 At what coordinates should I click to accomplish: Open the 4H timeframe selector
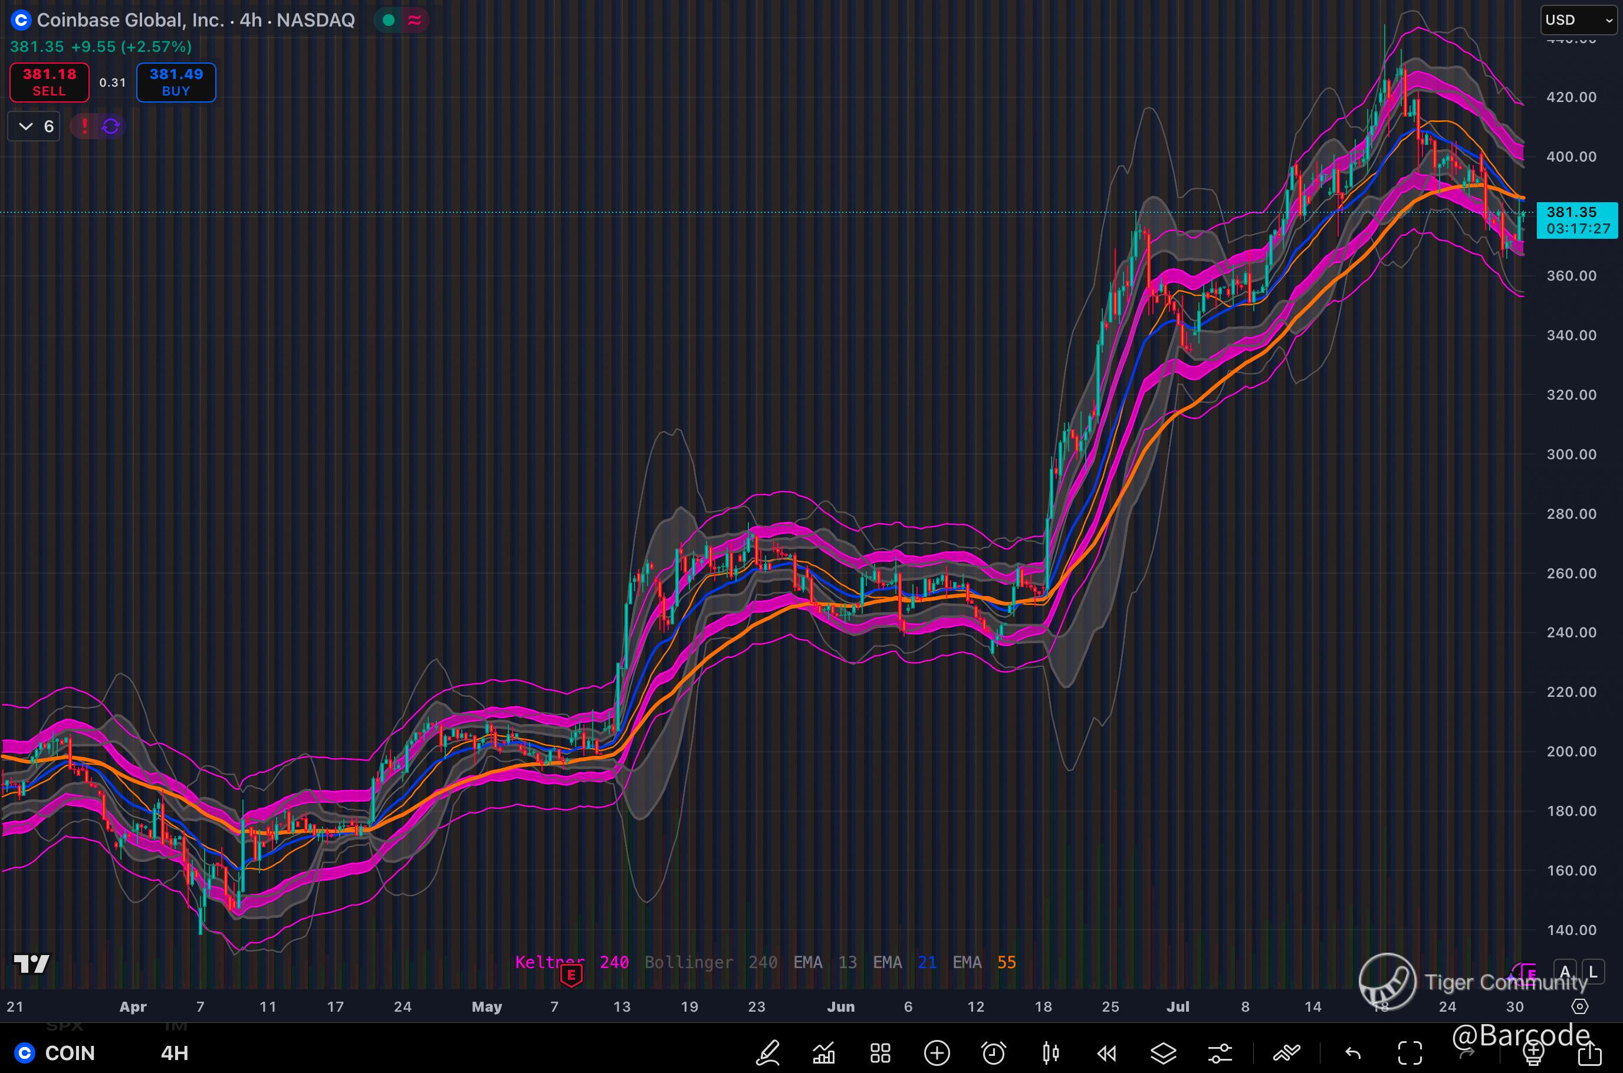click(175, 1052)
